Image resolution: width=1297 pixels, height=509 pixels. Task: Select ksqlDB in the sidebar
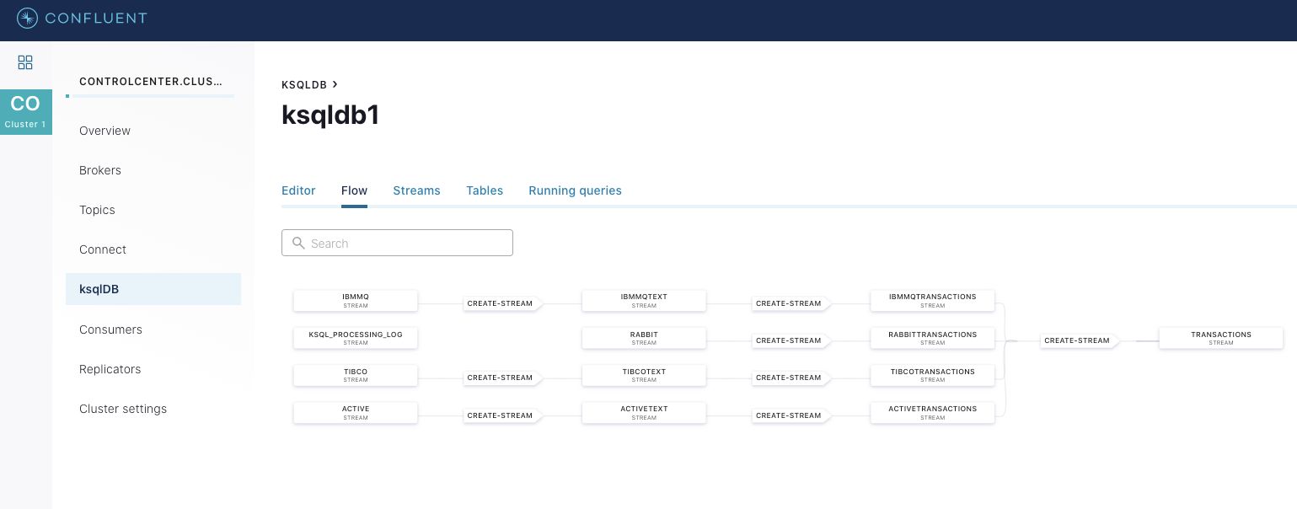[x=153, y=289]
